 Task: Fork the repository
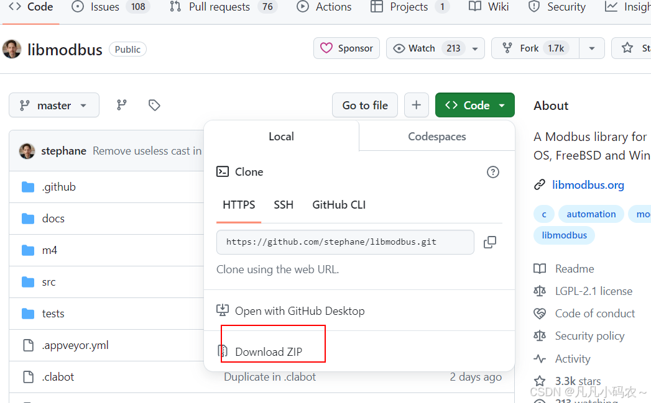pyautogui.click(x=535, y=48)
